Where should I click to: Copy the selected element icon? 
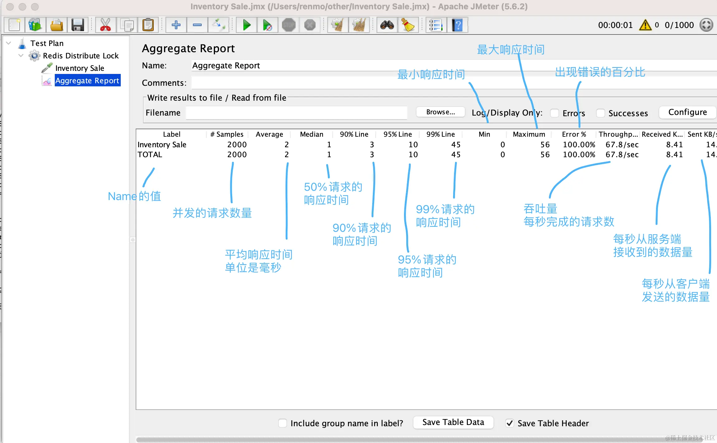127,25
